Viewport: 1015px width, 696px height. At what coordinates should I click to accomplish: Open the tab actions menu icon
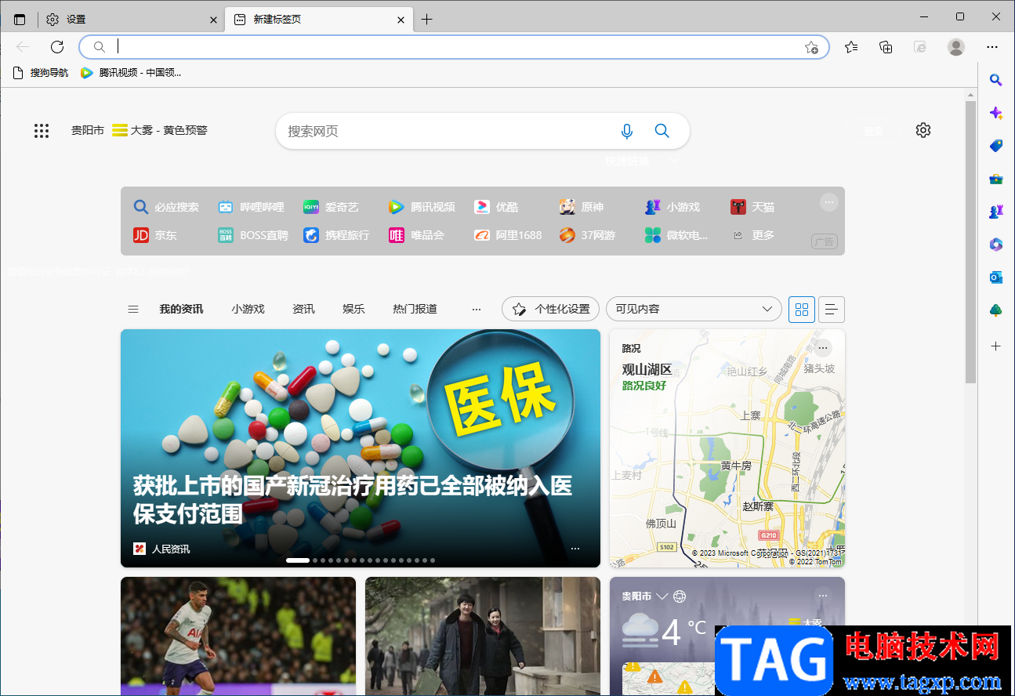(20, 20)
